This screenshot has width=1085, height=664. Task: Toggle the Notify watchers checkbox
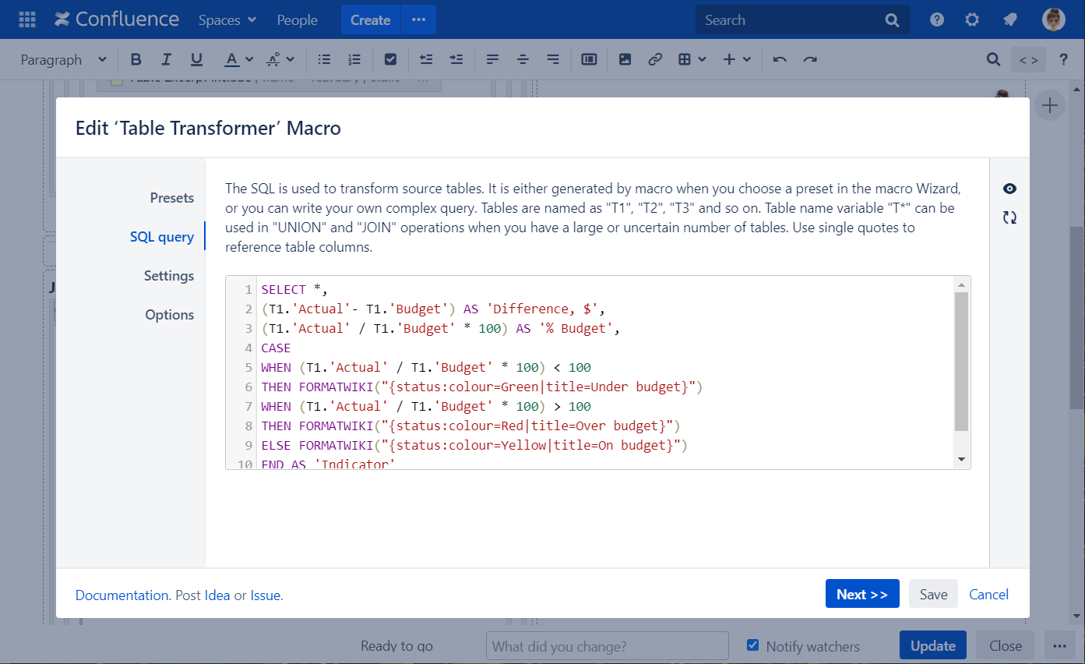pos(752,645)
